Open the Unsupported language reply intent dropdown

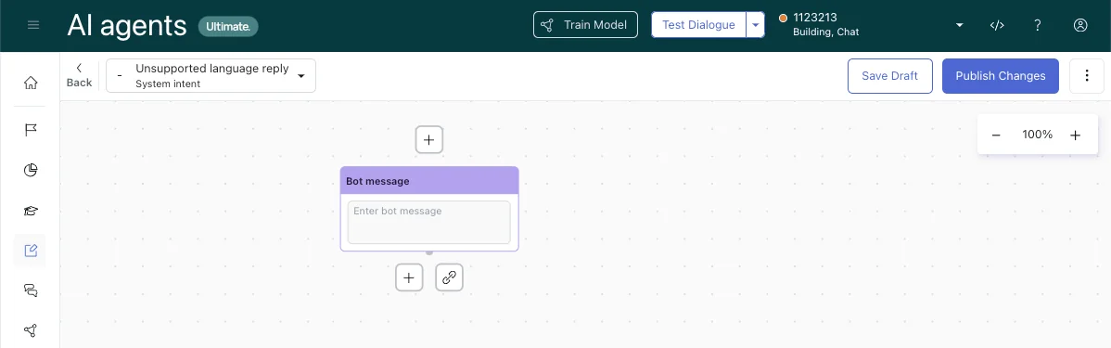tap(211, 76)
